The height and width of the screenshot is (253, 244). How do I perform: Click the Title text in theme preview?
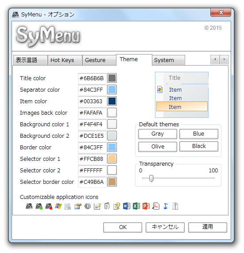pos(174,78)
